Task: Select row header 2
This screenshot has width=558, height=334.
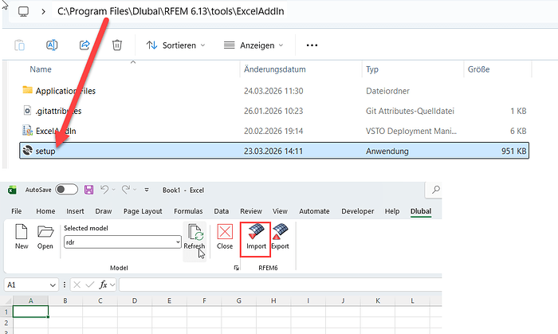Action: [x=6, y=323]
